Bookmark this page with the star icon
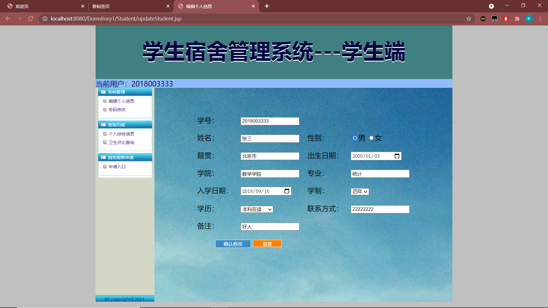 click(469, 19)
